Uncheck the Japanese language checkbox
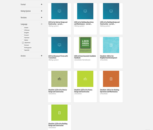 [x=23, y=43]
